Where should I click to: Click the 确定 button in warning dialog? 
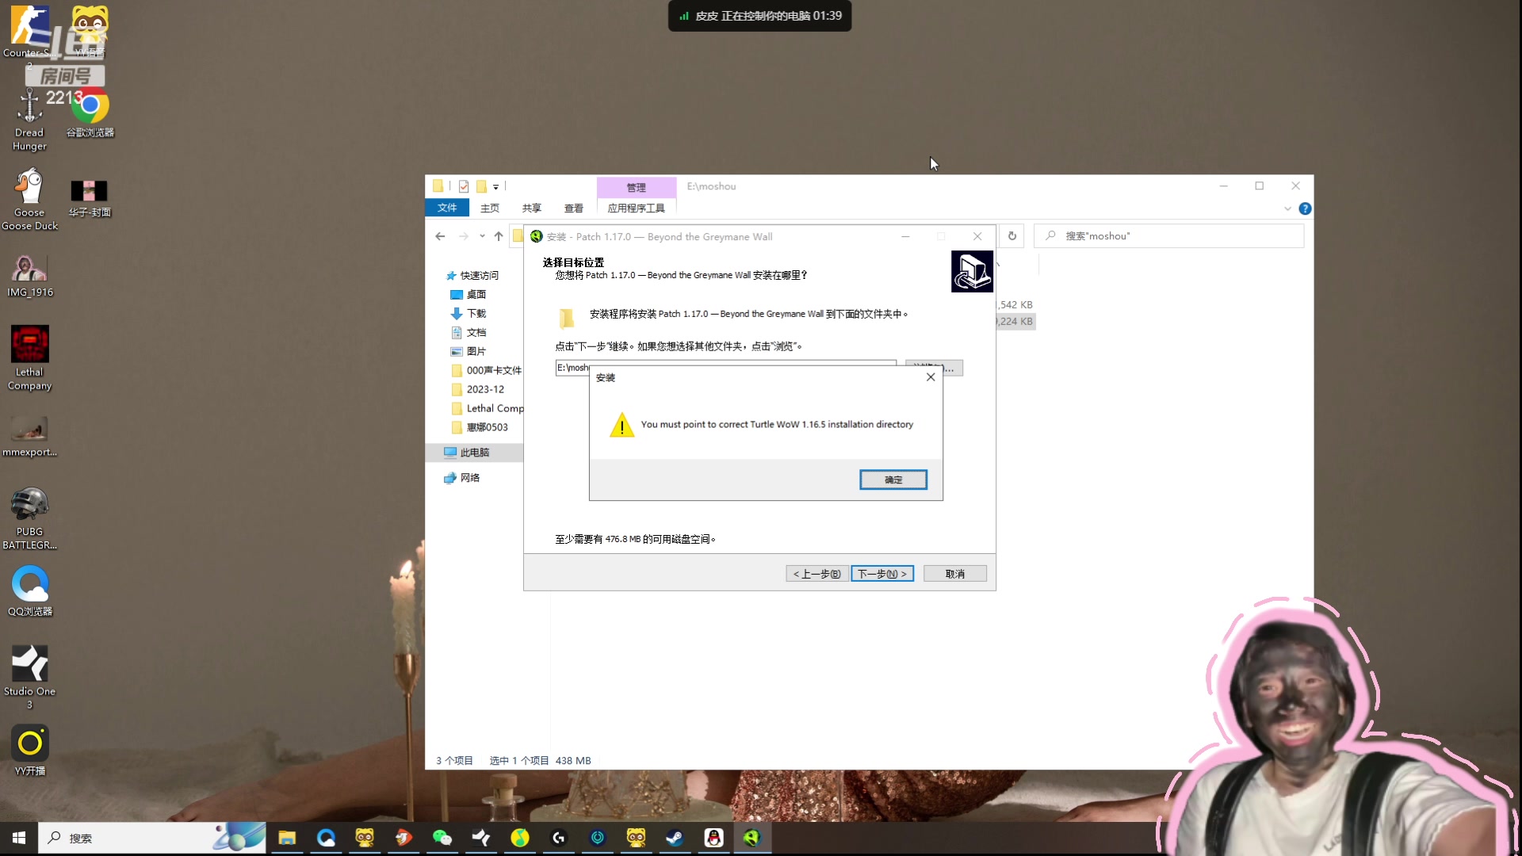pos(893,479)
